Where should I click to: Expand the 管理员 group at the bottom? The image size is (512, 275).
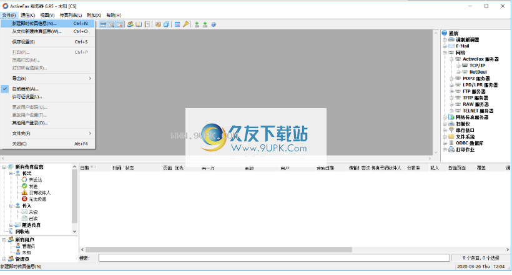click(4, 259)
